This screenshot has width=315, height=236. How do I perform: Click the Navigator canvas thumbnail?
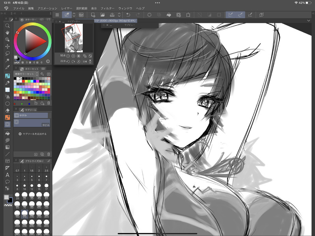[x=74, y=38]
